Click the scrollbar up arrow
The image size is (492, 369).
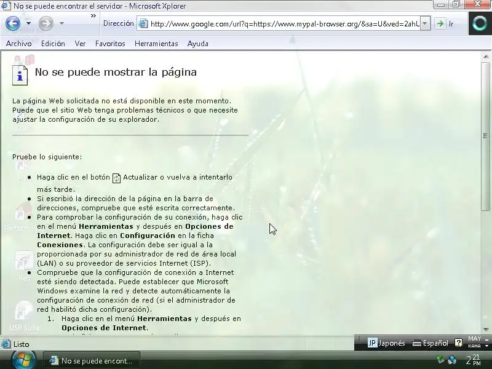point(485,57)
